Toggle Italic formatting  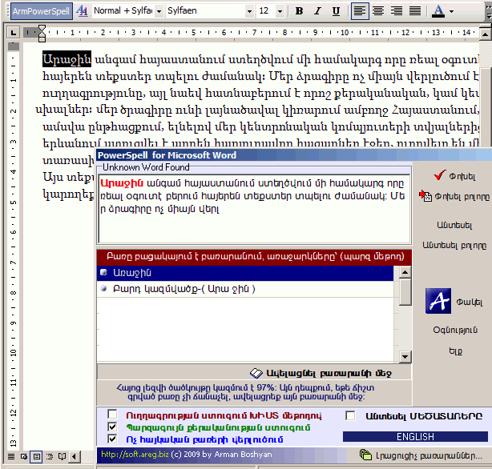tap(317, 11)
